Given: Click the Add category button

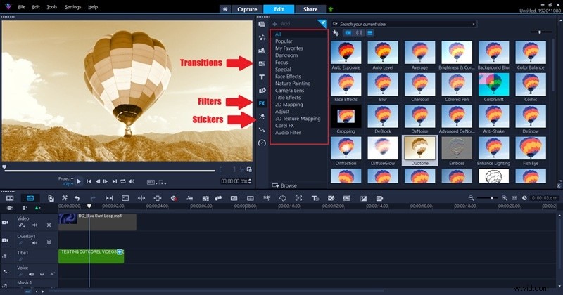Looking at the screenshot, I should click(x=281, y=24).
